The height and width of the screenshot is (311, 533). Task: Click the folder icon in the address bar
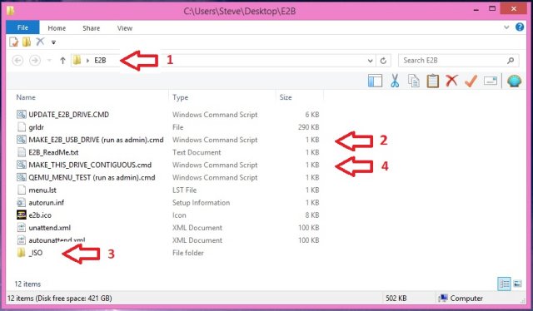coord(77,60)
